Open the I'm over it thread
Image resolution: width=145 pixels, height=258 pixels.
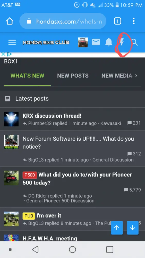(x=49, y=215)
